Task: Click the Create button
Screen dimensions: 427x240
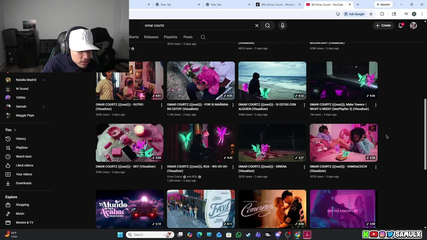Action: 383,25
